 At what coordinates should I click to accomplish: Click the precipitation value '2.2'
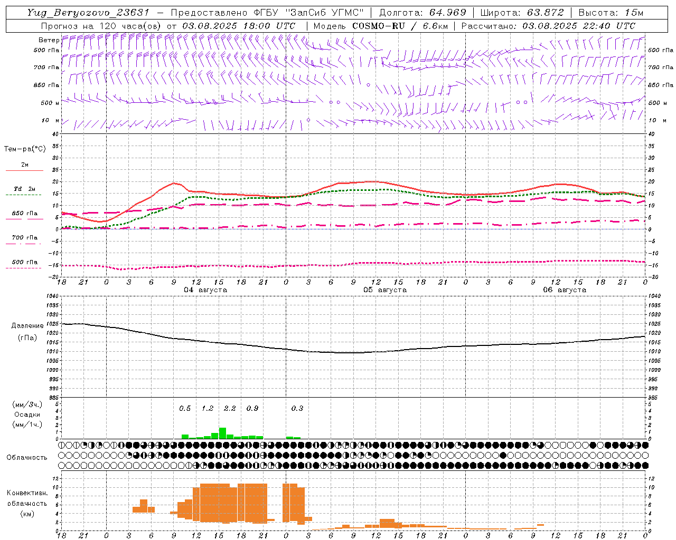click(230, 408)
